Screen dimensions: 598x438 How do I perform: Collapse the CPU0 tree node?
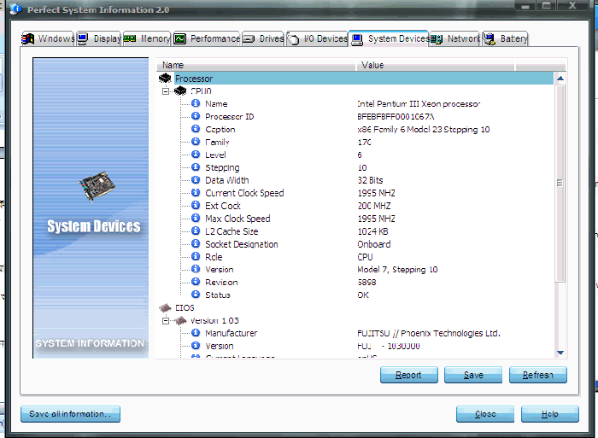pyautogui.click(x=166, y=91)
